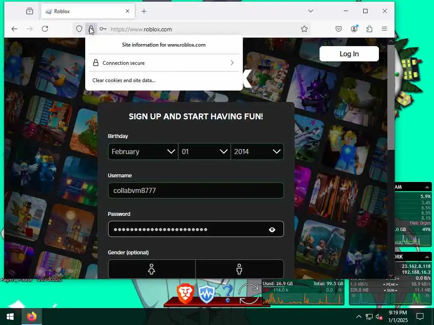Click the Log In button
Viewport: 434px width, 325px height.
(x=349, y=54)
